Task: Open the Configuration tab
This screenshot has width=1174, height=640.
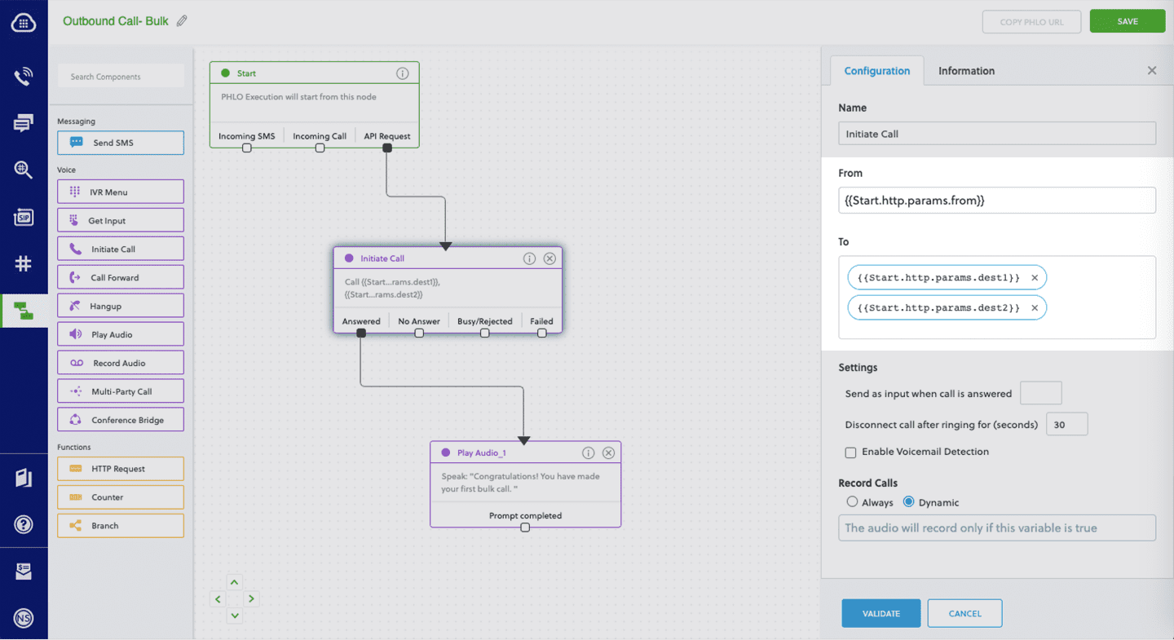Action: 877,71
